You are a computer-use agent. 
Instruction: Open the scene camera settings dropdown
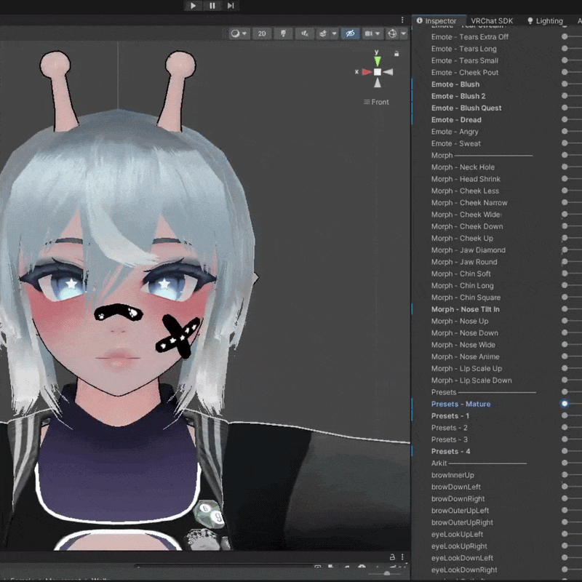pos(372,33)
